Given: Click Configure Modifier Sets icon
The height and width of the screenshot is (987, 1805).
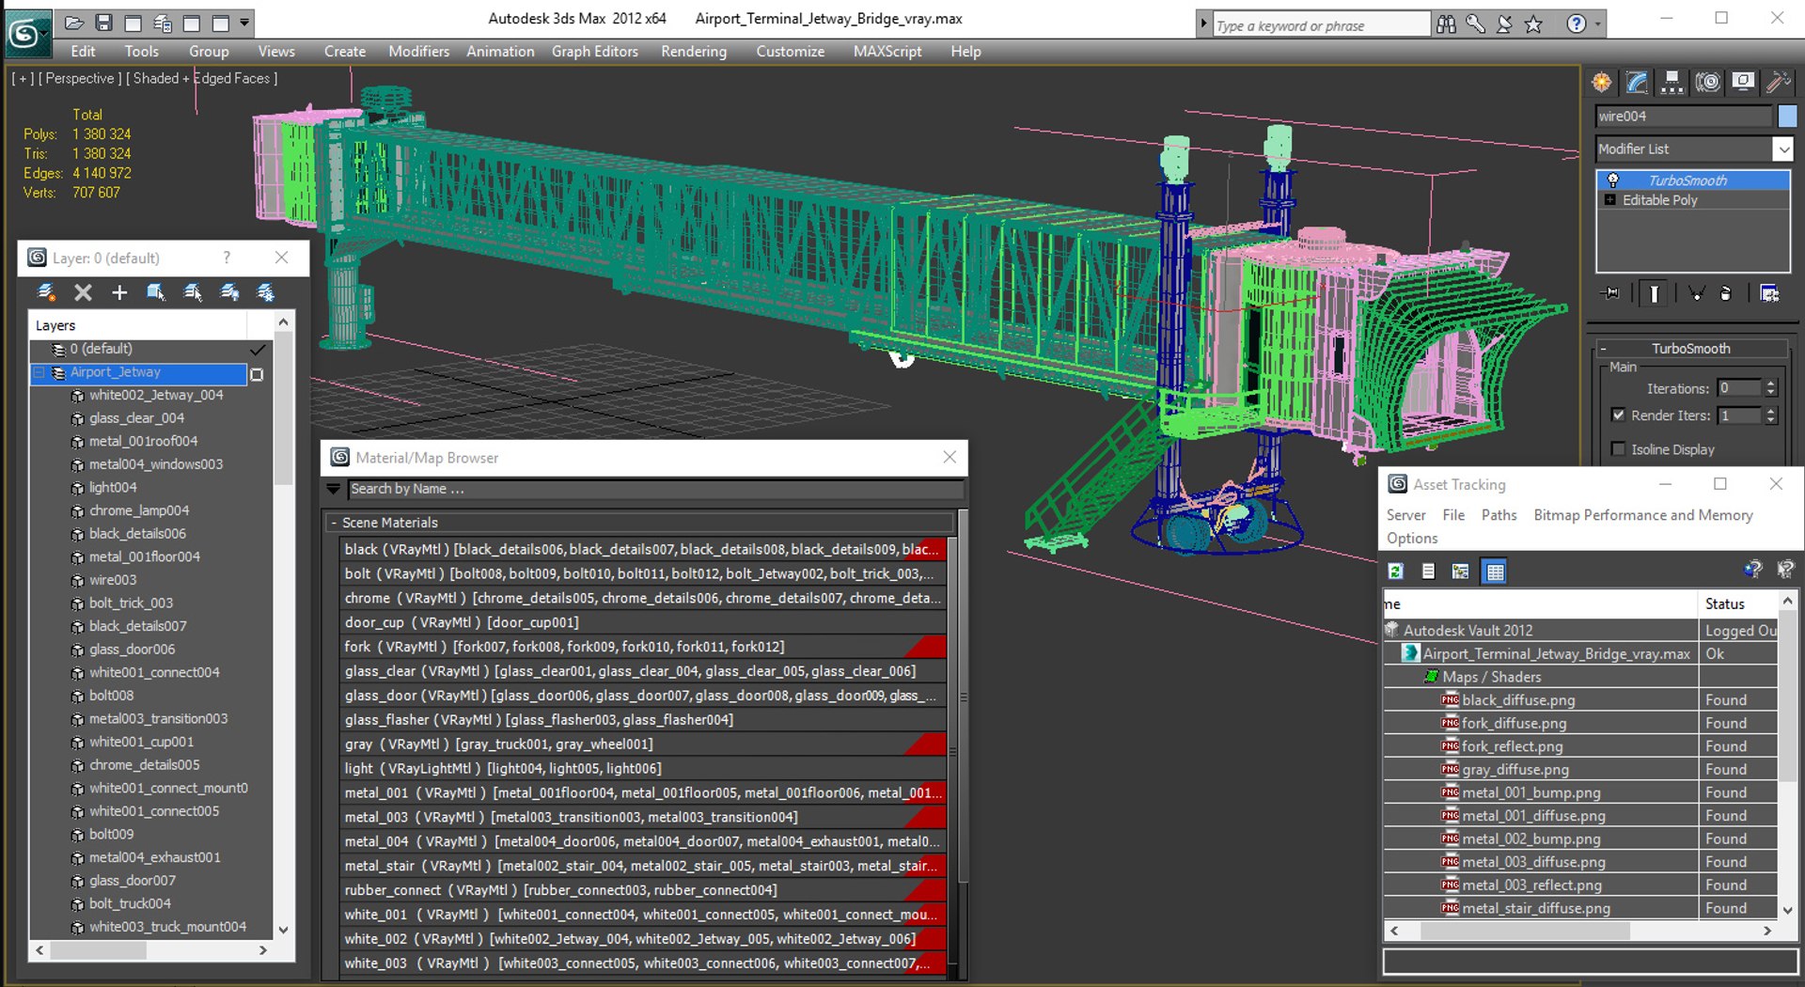Looking at the screenshot, I should click(x=1769, y=293).
